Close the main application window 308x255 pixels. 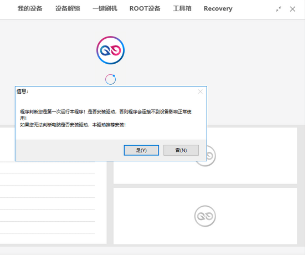click(292, 9)
